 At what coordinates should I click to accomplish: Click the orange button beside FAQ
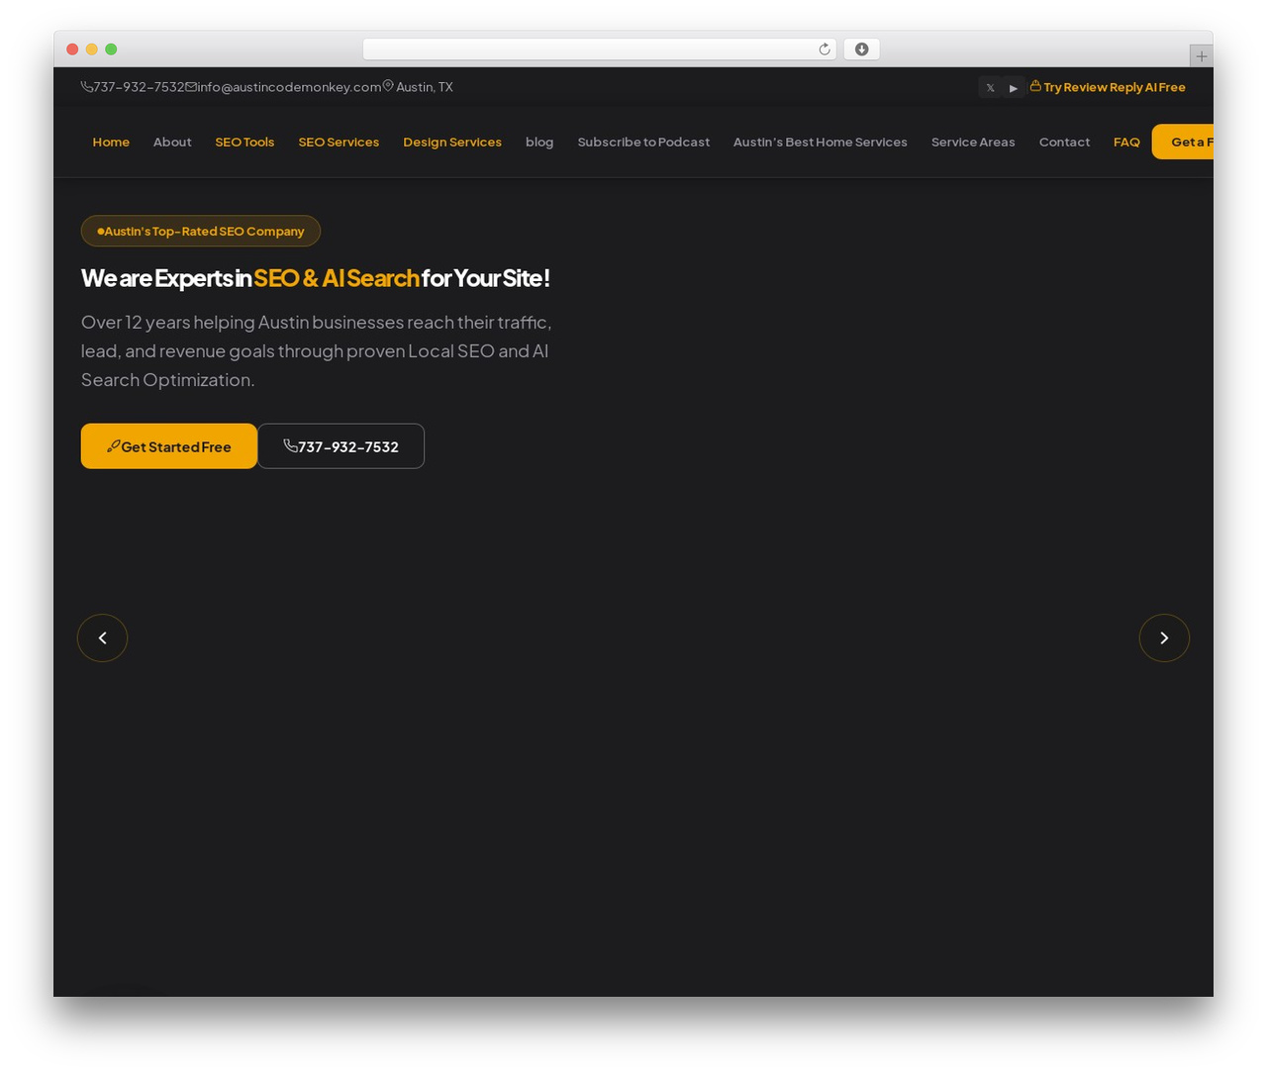pos(1184,143)
